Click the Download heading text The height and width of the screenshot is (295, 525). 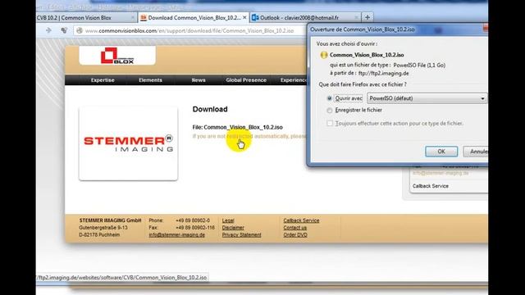coord(210,109)
